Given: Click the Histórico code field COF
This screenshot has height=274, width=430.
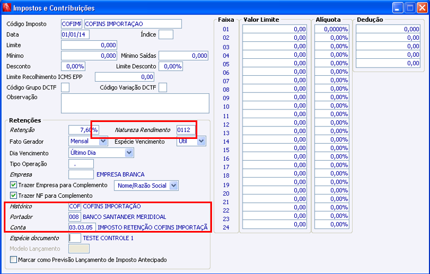Looking at the screenshot, I should pyautogui.click(x=75, y=206).
